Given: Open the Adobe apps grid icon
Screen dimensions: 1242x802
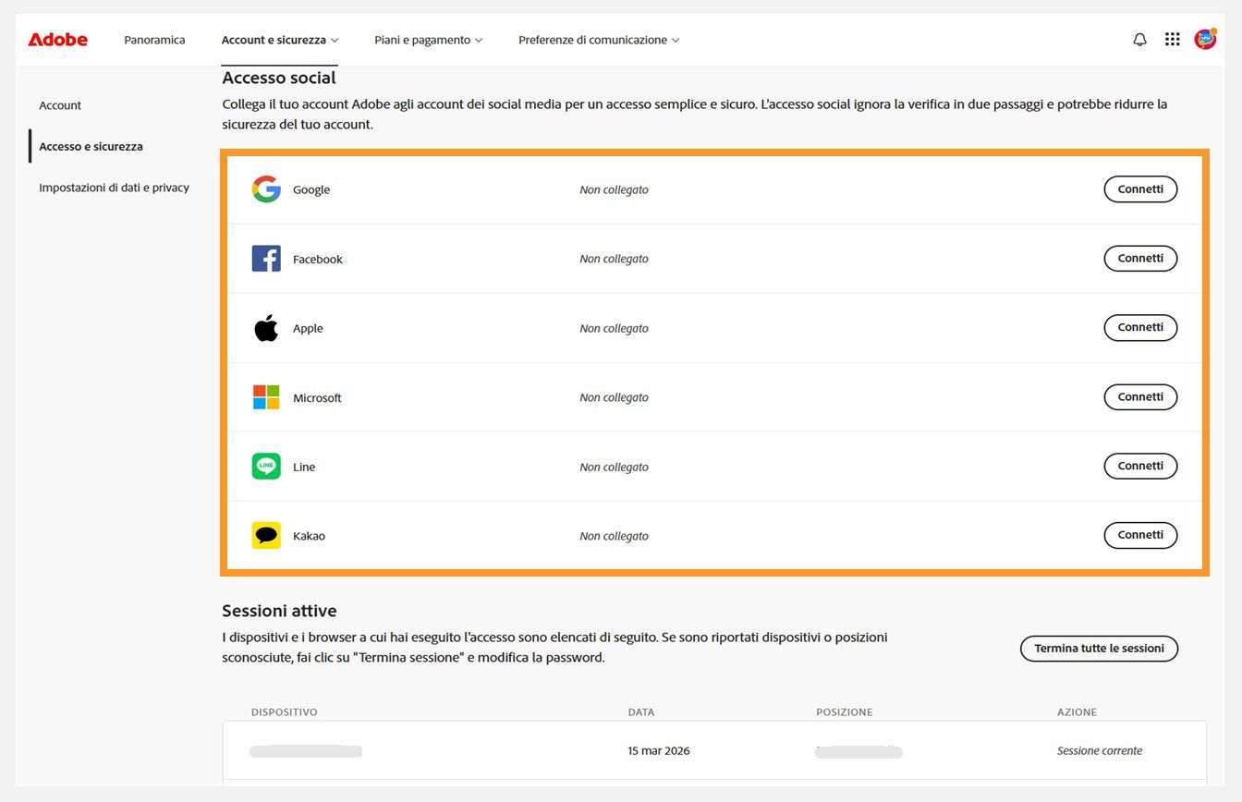Looking at the screenshot, I should click(x=1172, y=39).
